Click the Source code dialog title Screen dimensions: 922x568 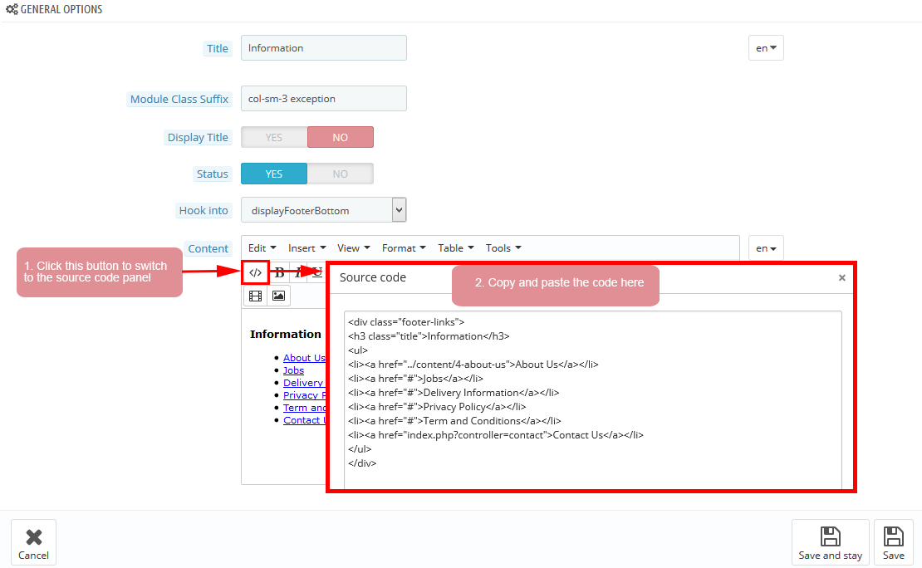point(373,277)
